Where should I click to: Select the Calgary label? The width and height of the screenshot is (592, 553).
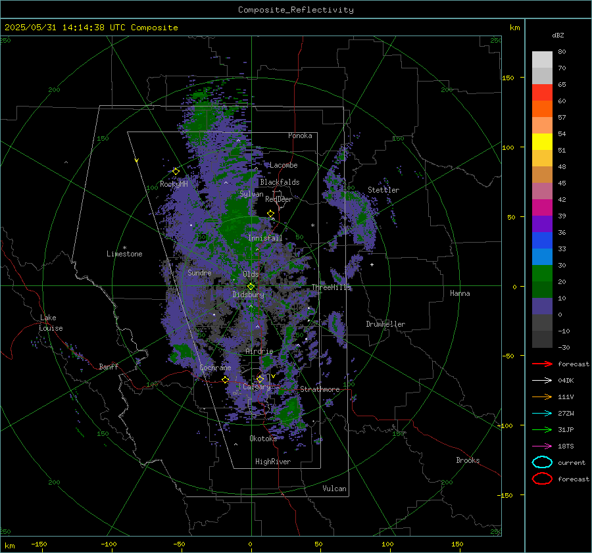[257, 387]
